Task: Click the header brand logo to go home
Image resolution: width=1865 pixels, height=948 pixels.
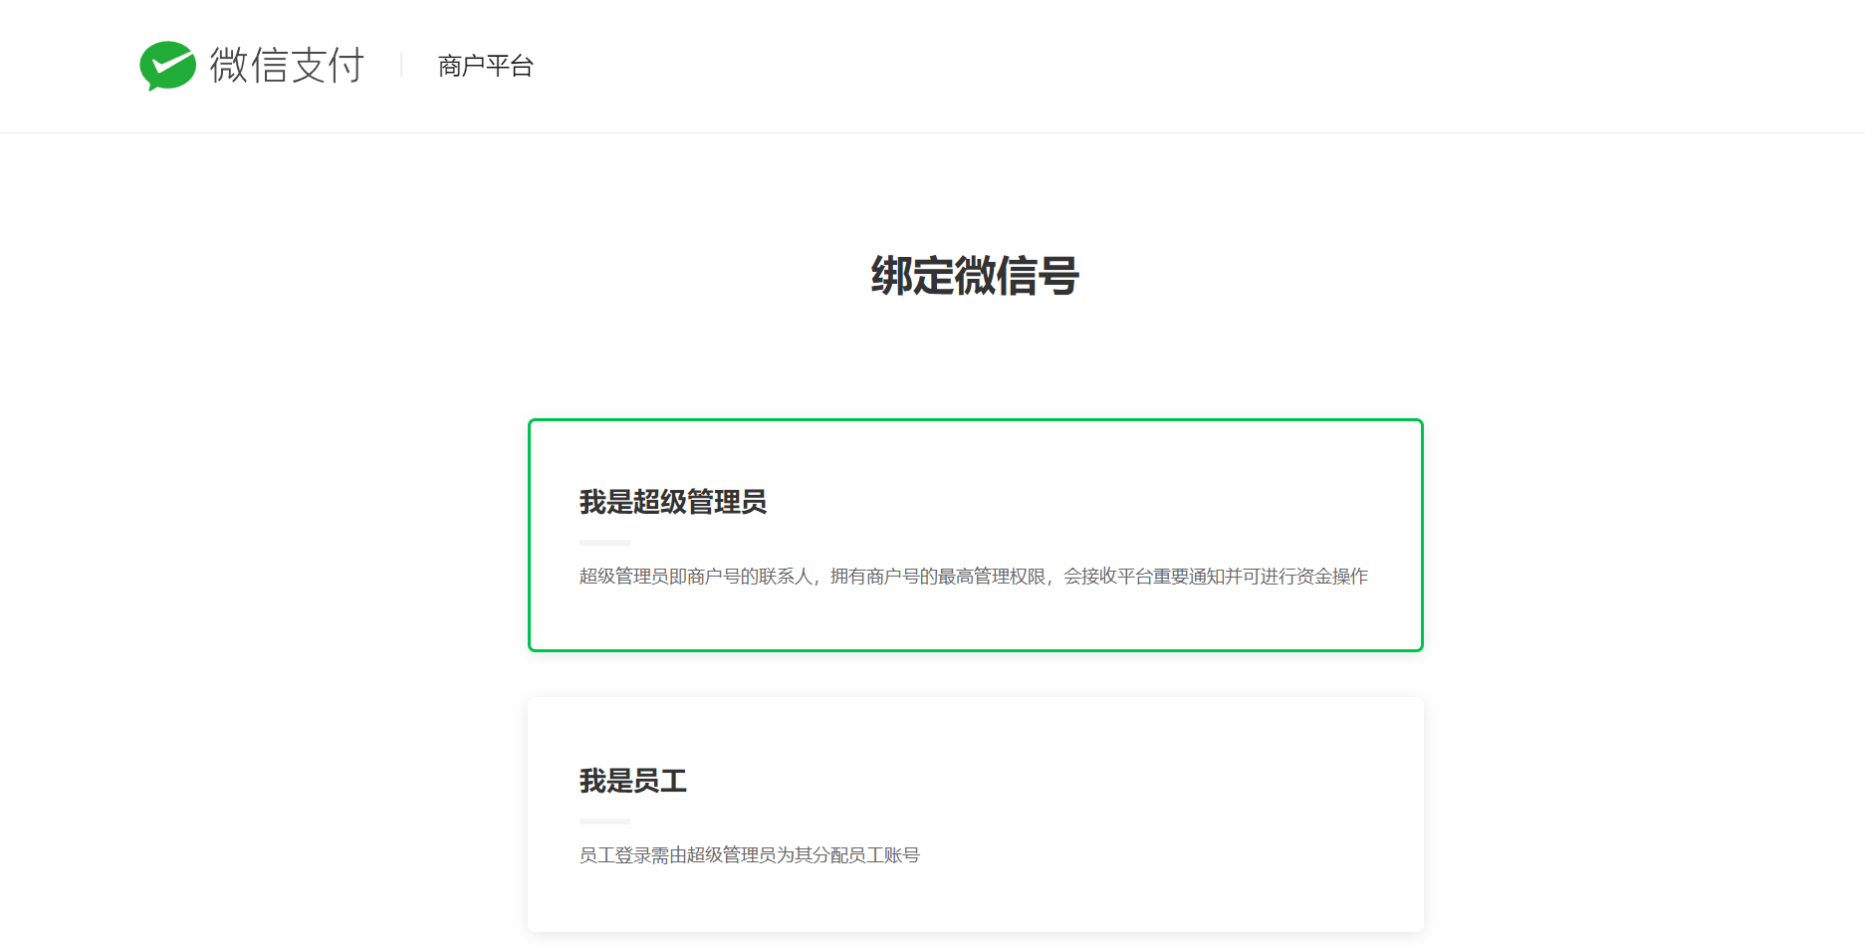Action: tap(252, 64)
